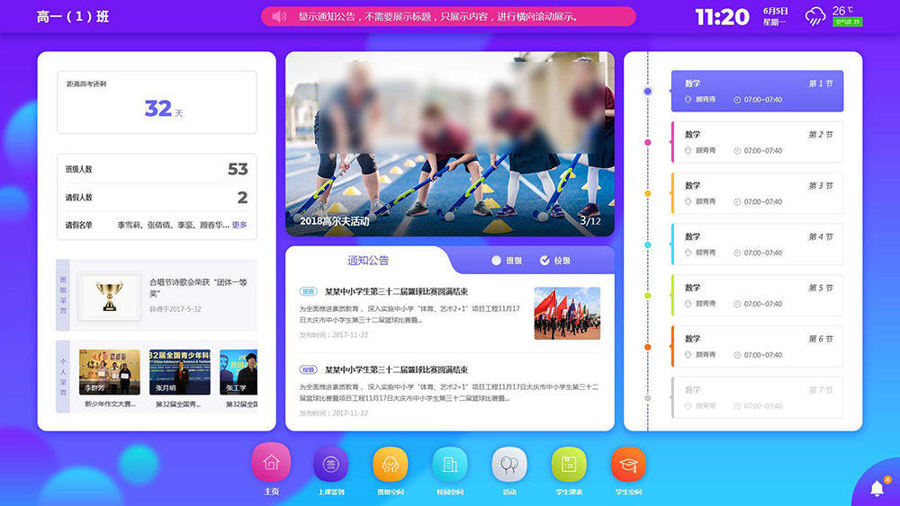Viewport: 900px width, 506px height.
Task: Click the clock icon in 第 5 节 card
Action: click(737, 304)
